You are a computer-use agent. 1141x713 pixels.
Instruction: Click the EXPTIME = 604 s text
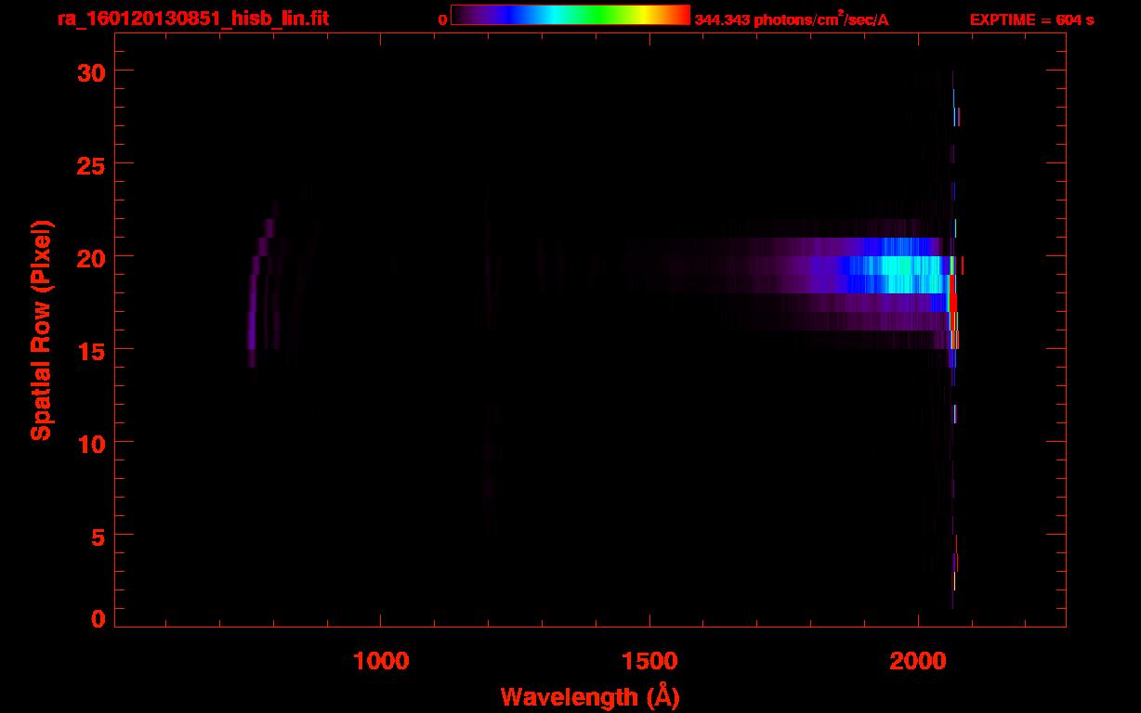1031,19
